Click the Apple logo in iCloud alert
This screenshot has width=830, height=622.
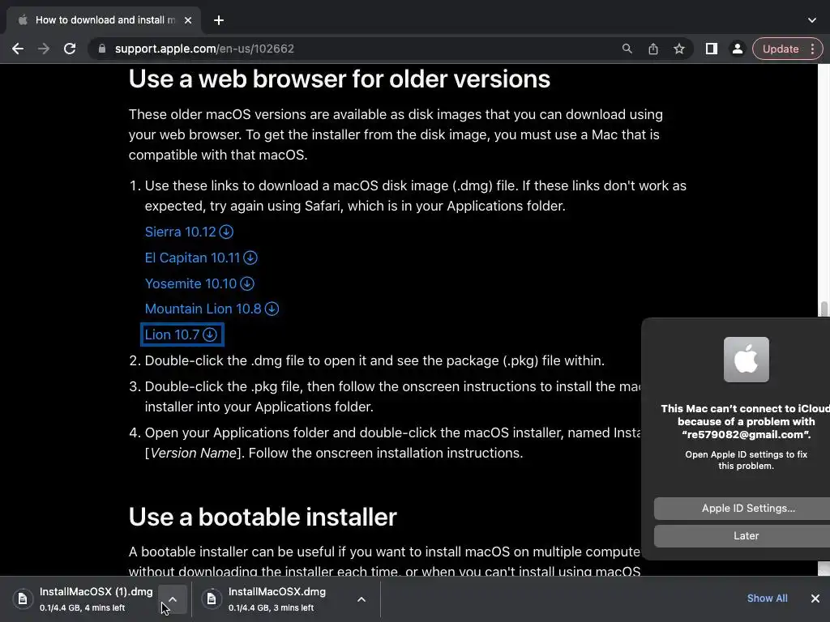click(x=747, y=360)
